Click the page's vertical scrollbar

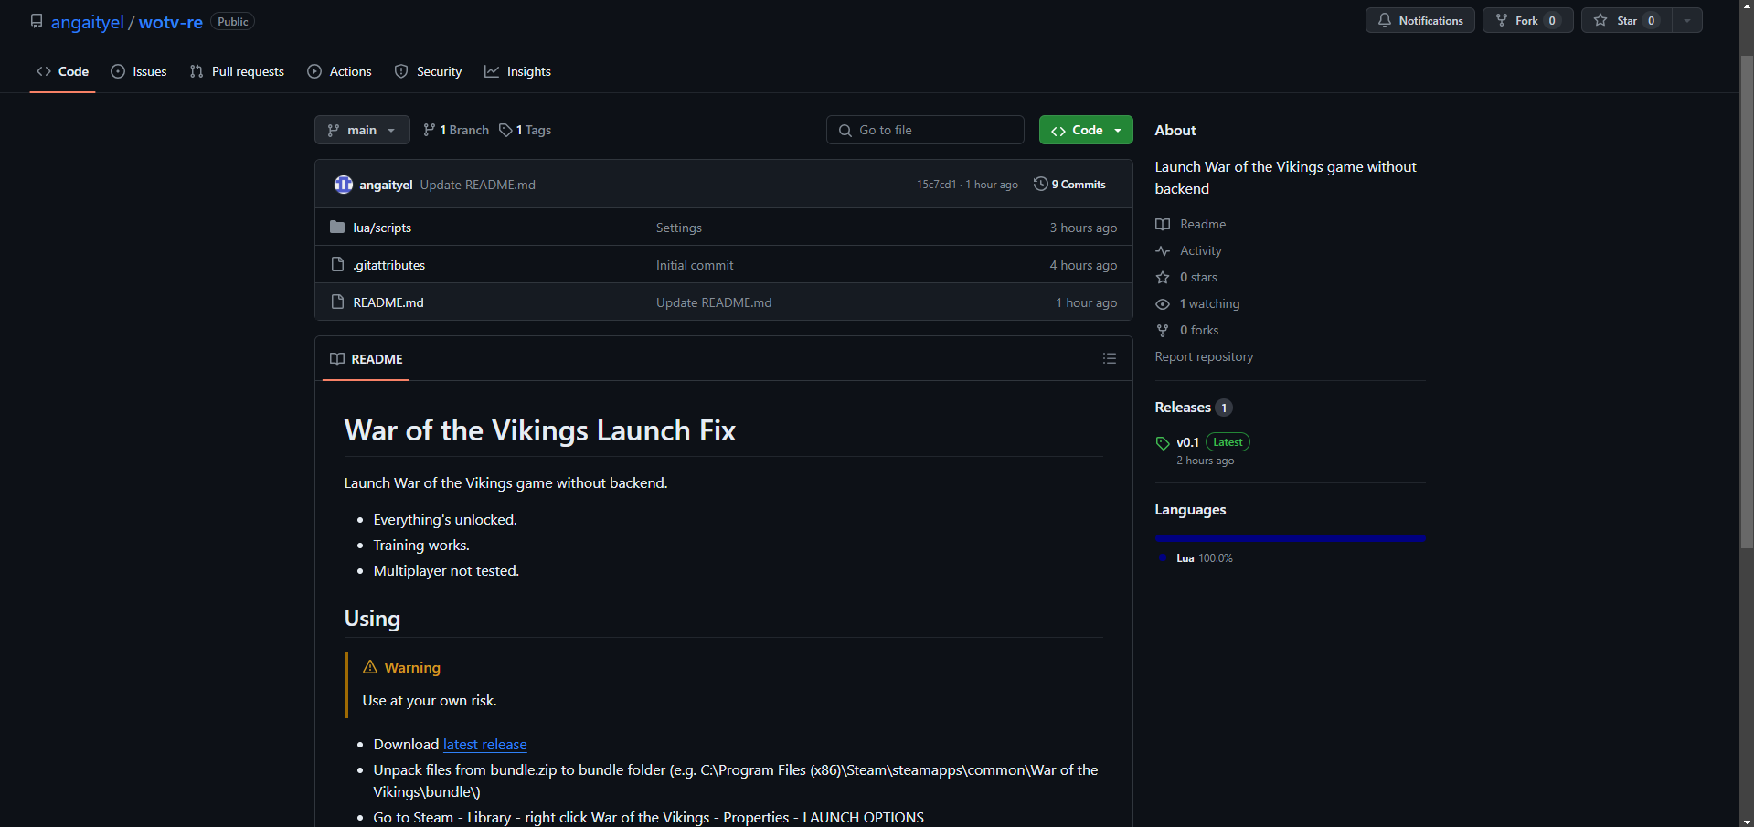click(x=1747, y=302)
